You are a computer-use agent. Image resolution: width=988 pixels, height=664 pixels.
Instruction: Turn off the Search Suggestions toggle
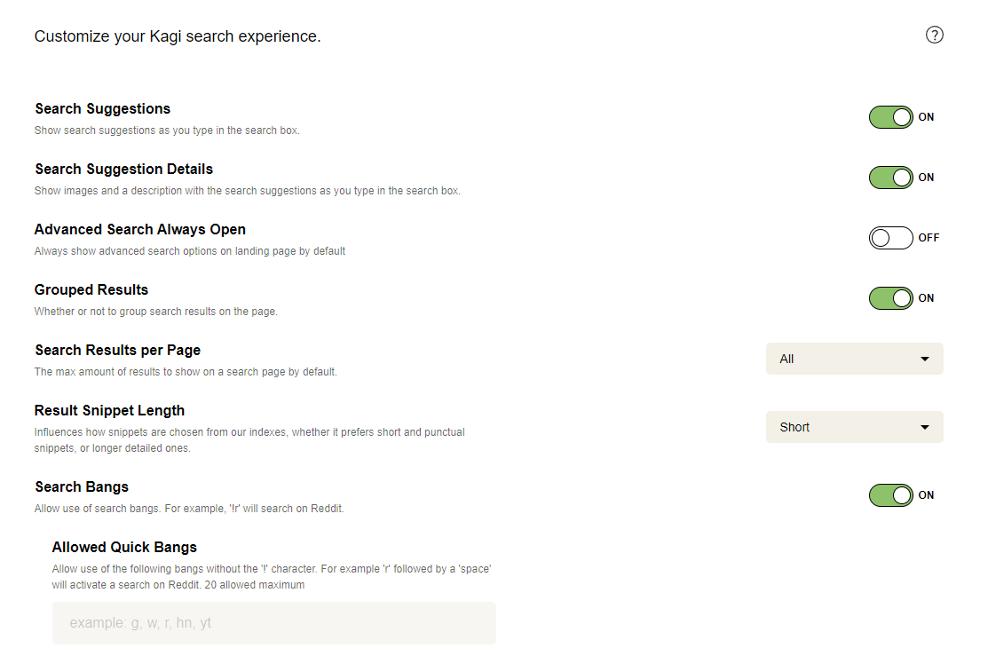point(890,116)
